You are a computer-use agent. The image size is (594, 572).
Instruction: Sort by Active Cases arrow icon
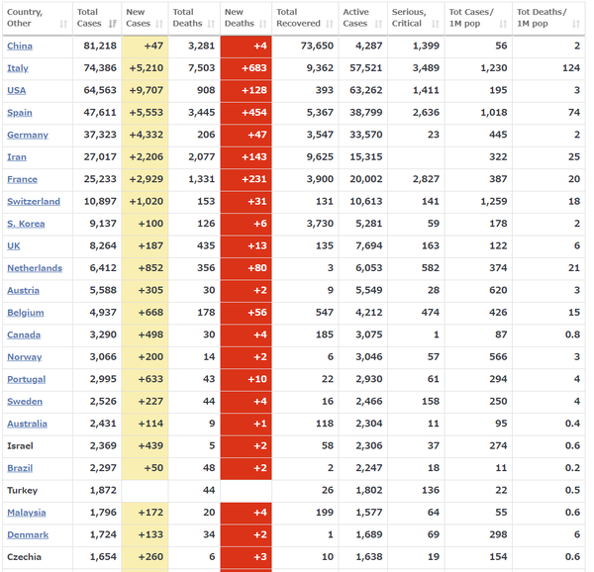tap(378, 24)
